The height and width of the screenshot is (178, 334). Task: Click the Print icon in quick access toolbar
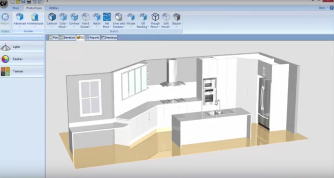tap(29, 2)
